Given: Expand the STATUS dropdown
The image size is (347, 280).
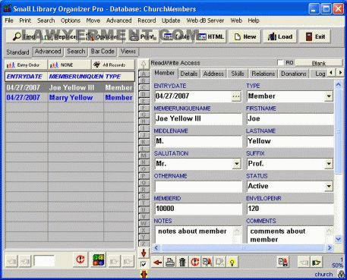Looking at the screenshot, I should pos(329,187).
